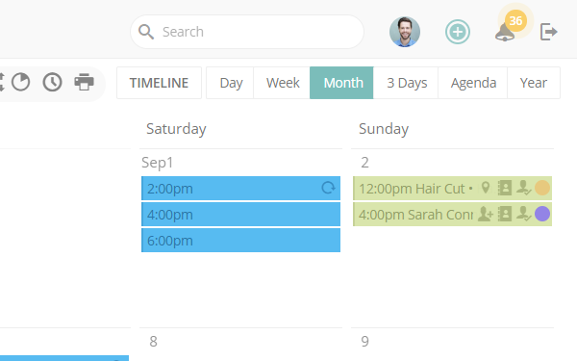The image size is (577, 361).
Task: Click add-person icon on Sarah event
Action: pos(485,214)
